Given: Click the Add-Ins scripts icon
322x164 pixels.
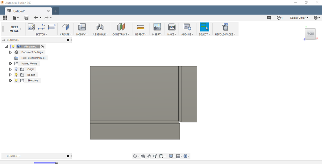Looking at the screenshot, I should [187, 27].
